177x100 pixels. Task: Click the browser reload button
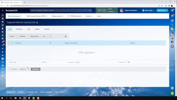7,6
